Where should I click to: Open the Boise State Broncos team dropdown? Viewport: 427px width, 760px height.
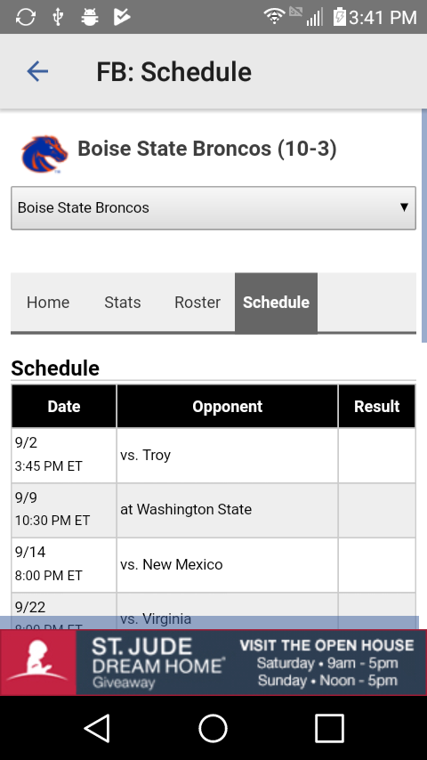pos(213,208)
